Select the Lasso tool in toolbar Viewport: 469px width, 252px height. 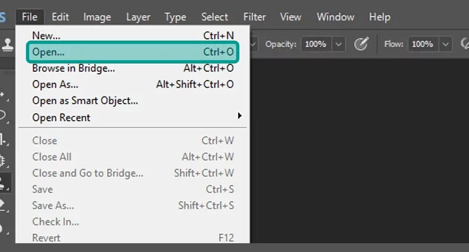[x=4, y=115]
